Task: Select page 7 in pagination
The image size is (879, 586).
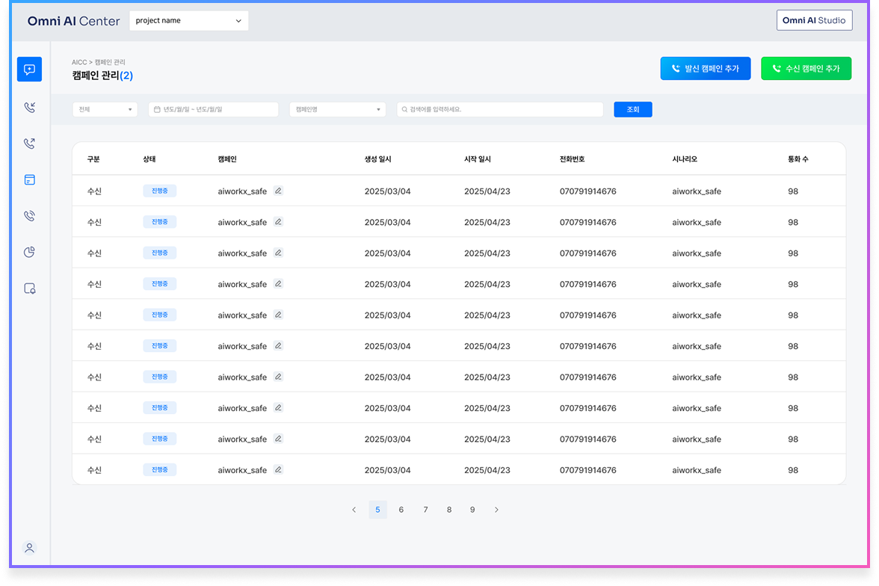Action: tap(425, 510)
